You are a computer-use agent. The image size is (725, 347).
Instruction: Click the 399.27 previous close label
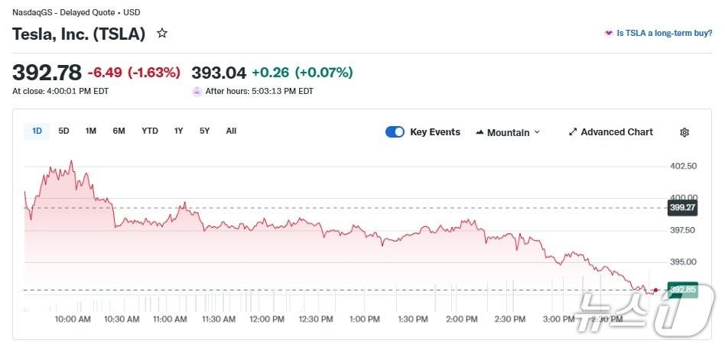[x=681, y=207]
